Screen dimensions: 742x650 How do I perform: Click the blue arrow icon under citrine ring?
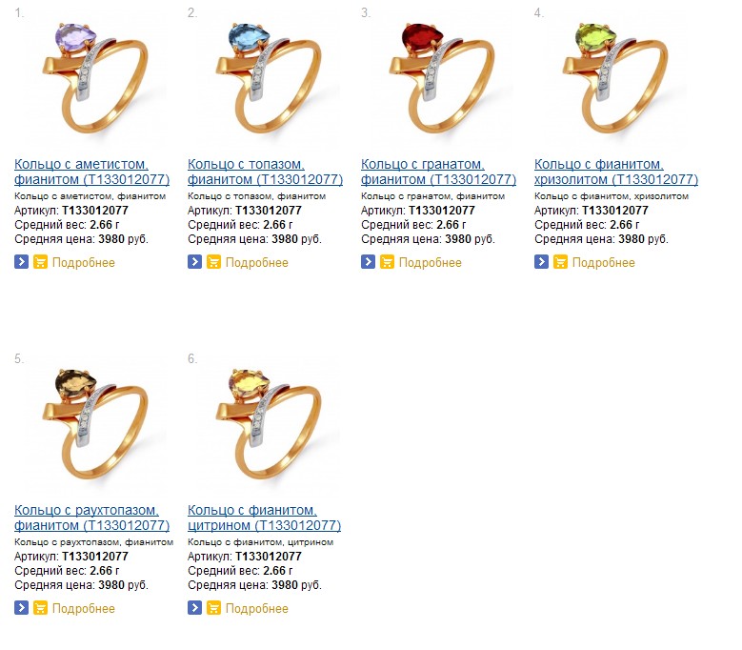[x=194, y=608]
